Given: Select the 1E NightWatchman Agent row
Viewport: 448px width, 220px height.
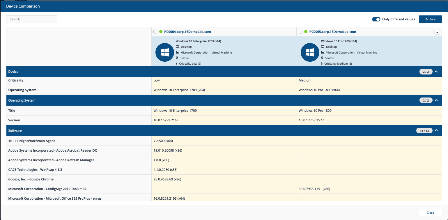Looking at the screenshot, I should click(x=224, y=141).
